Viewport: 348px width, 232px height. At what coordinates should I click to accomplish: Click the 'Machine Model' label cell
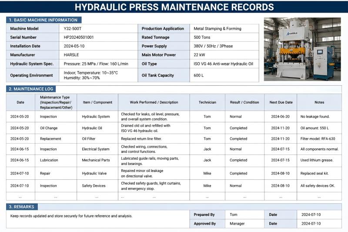pyautogui.click(x=33, y=29)
